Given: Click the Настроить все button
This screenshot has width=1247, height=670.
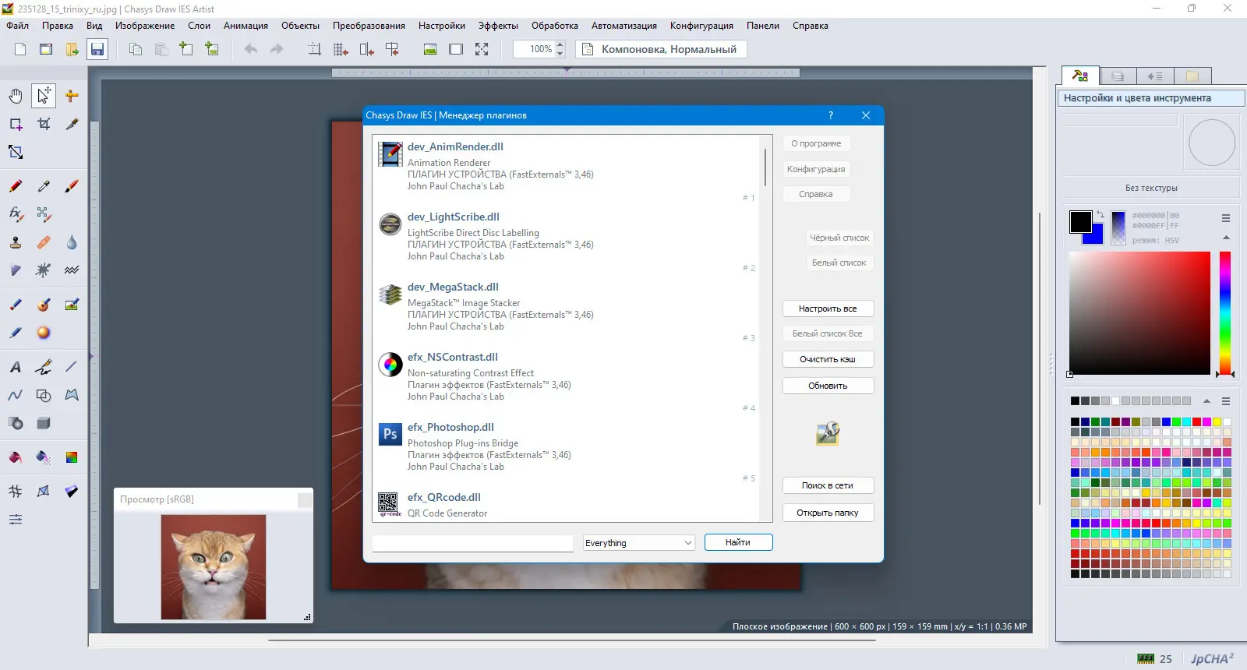Looking at the screenshot, I should 828,309.
